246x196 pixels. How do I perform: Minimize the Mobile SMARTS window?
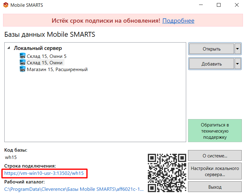(201, 5)
